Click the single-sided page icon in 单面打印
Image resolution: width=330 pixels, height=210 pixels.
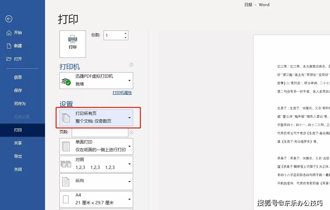click(66, 146)
